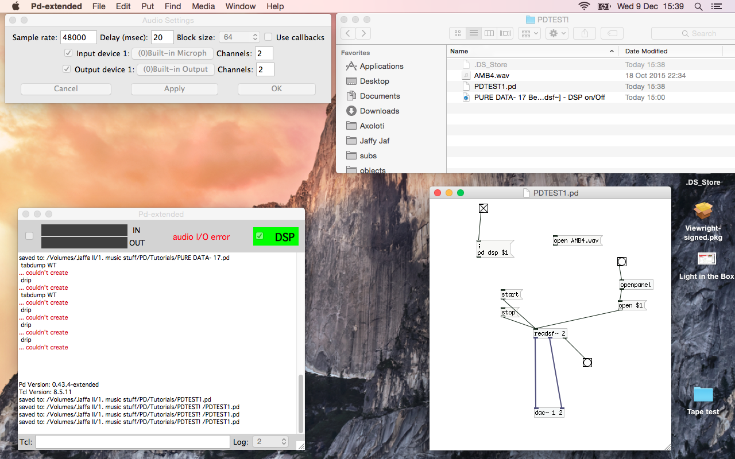This screenshot has width=735, height=459.
Task: Click the Cancel button in Audio Settings
Action: (66, 89)
